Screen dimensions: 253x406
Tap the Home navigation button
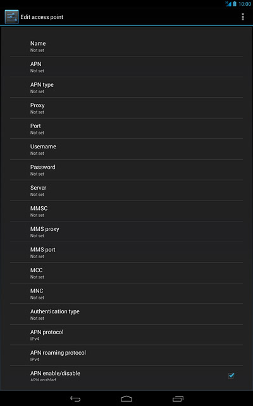[x=126, y=399]
